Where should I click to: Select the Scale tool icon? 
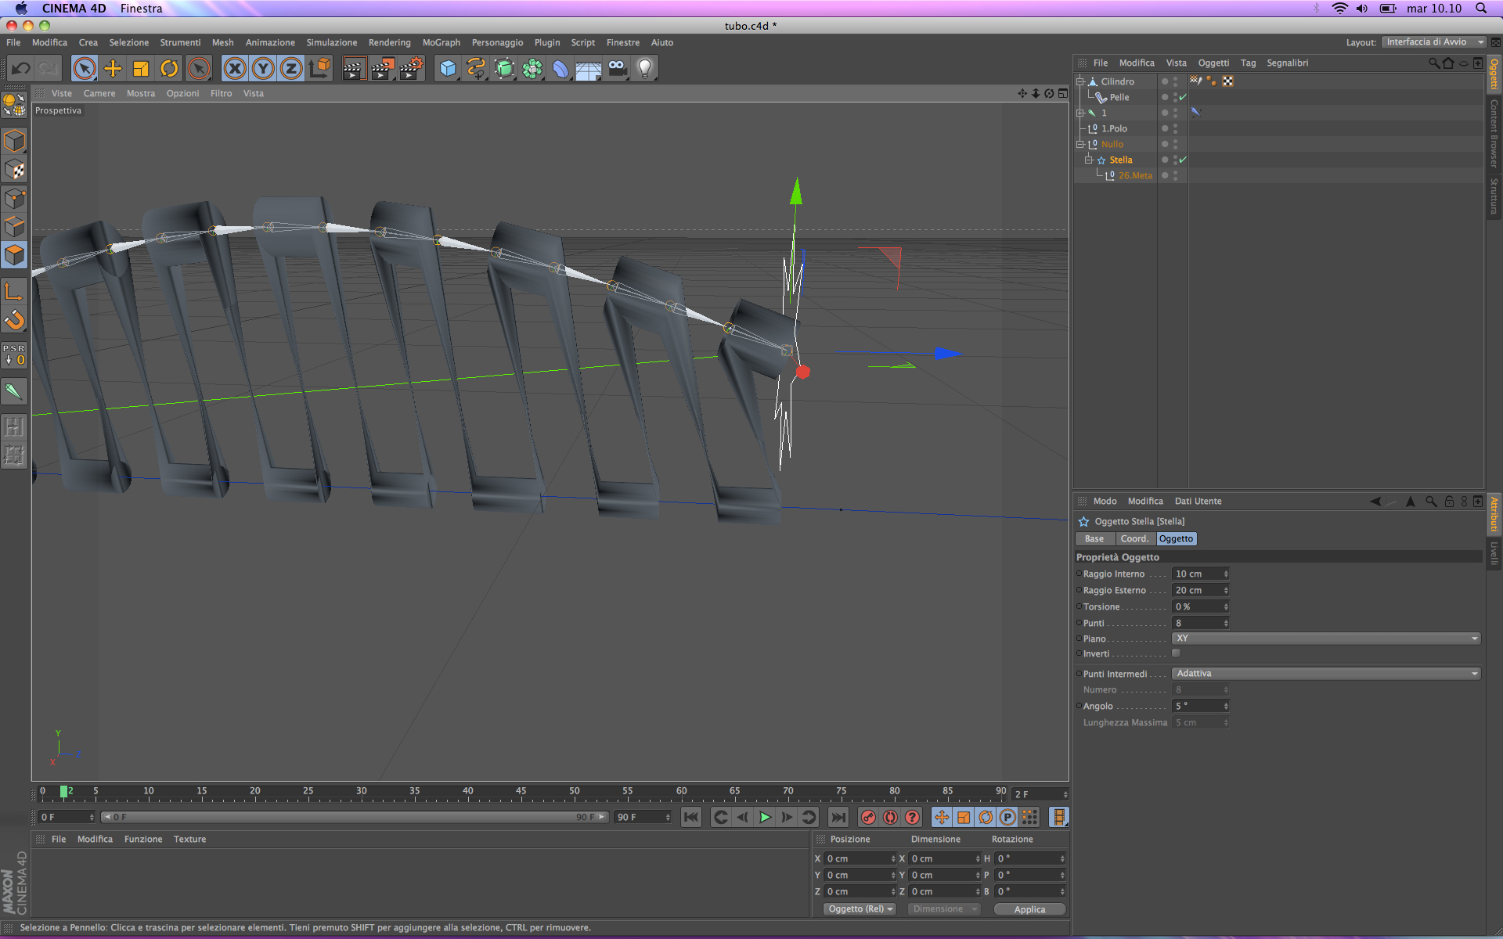141,69
